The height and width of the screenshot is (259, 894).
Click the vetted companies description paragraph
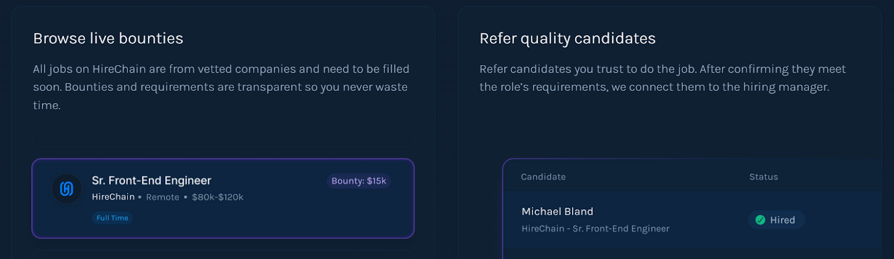pyautogui.click(x=221, y=87)
